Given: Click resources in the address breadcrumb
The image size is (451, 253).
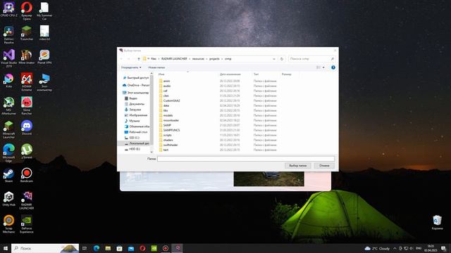Looking at the screenshot, I should click(x=198, y=59).
